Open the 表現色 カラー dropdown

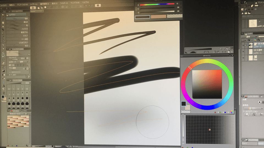[253, 108]
